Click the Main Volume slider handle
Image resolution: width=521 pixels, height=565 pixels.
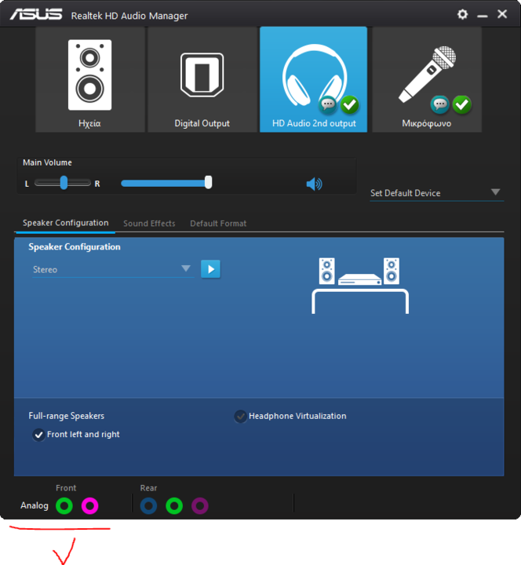pyautogui.click(x=208, y=182)
